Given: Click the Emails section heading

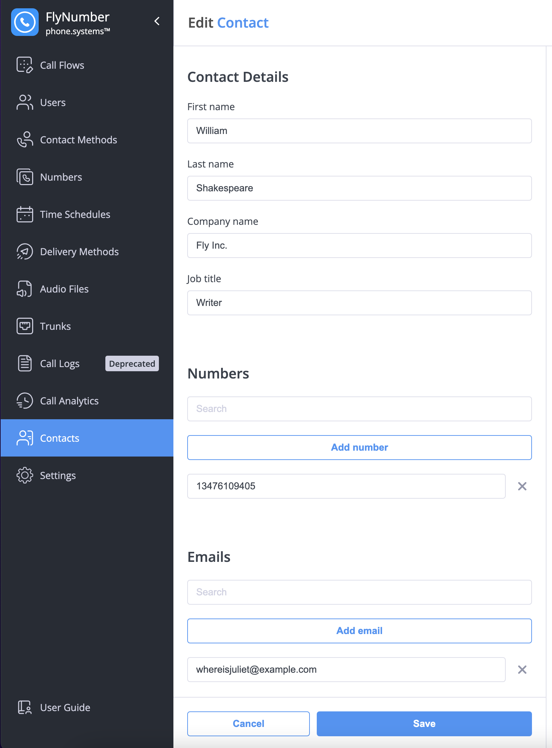Looking at the screenshot, I should (209, 557).
